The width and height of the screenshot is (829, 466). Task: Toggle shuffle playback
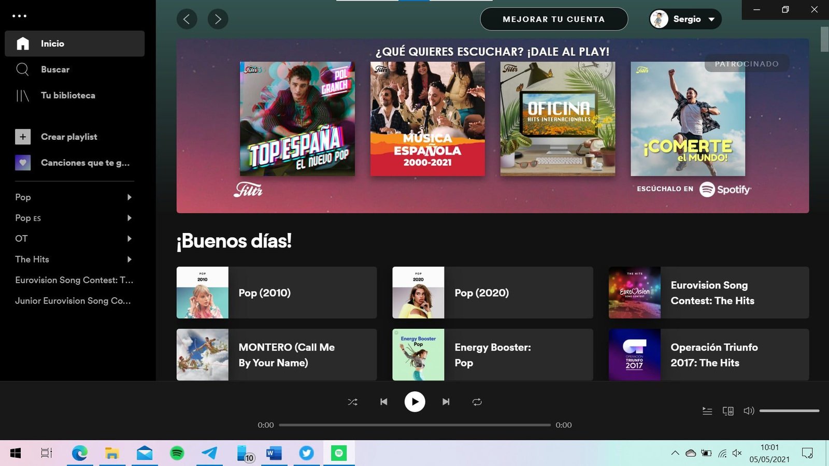tap(352, 402)
